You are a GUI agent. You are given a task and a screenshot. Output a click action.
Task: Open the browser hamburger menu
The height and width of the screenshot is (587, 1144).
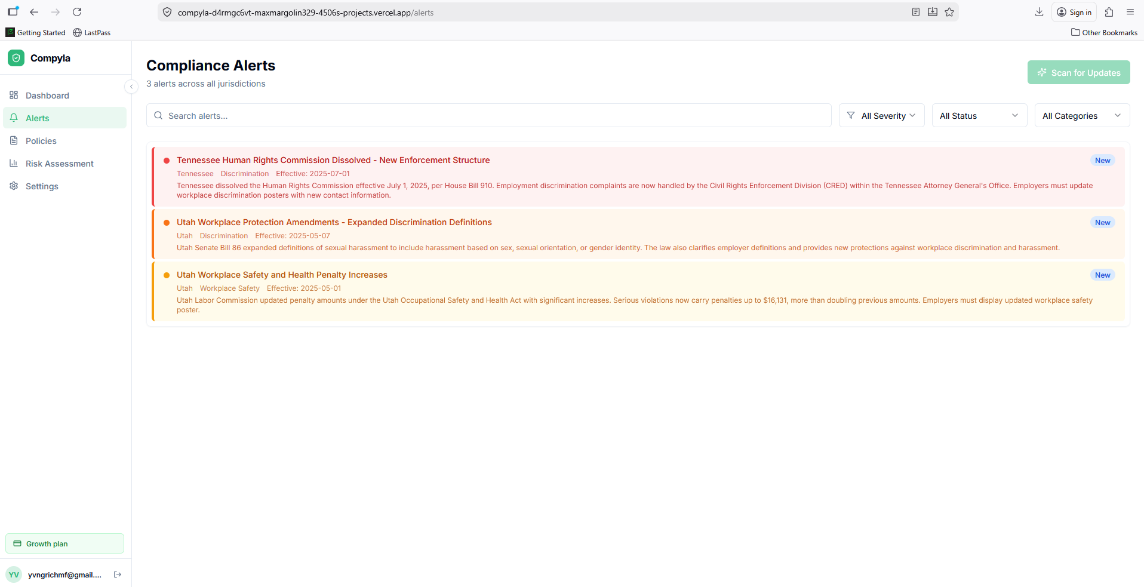(x=1130, y=12)
